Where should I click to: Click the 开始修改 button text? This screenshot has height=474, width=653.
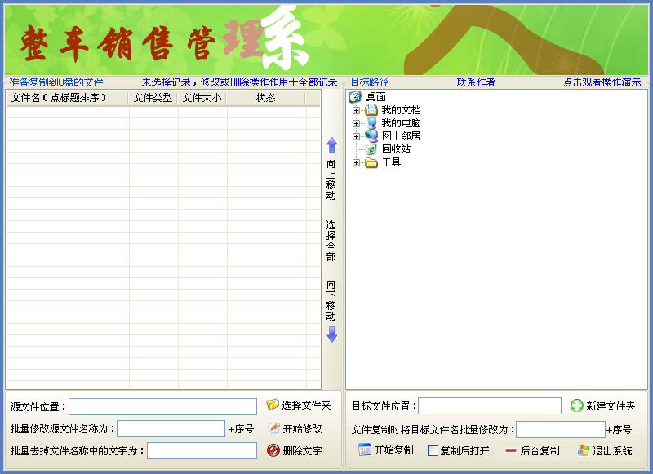click(302, 428)
